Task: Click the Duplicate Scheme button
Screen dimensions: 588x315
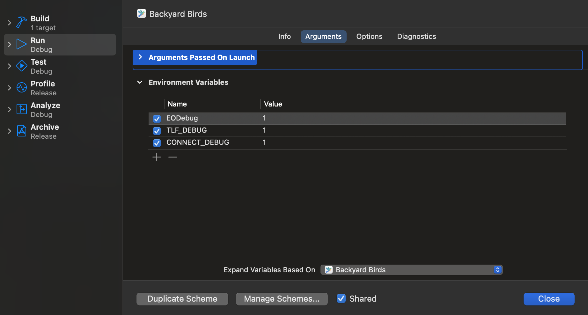Action: pos(182,299)
